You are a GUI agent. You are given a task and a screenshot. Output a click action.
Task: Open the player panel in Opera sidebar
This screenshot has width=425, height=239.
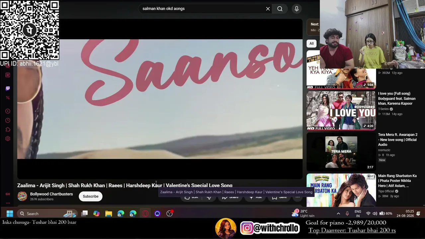coord(8,111)
